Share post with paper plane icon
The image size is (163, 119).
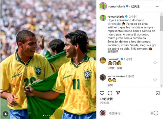click(118, 93)
